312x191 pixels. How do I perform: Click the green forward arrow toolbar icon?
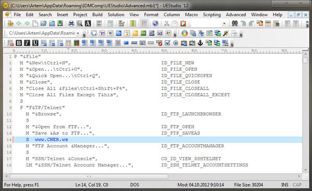[x=27, y=23]
